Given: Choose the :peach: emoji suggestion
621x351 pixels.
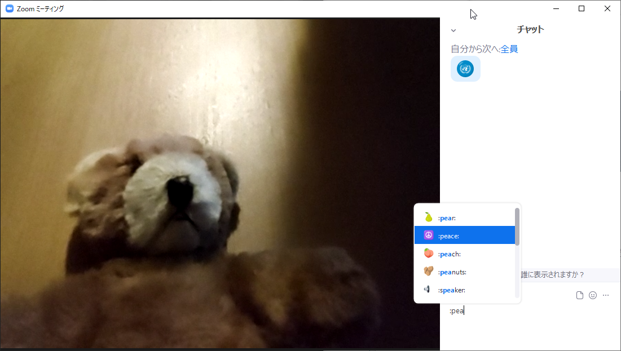Looking at the screenshot, I should [465, 254].
